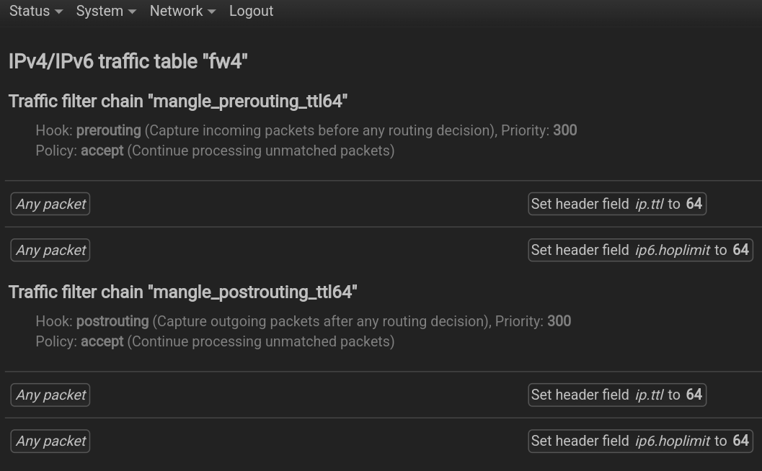
Task: Click Any packet badge of postrouting ip.ttl rule
Action: [x=50, y=395]
